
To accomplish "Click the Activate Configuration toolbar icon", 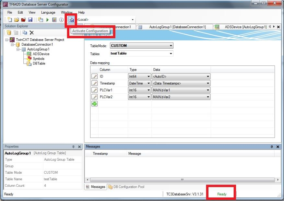I will point(71,19).
